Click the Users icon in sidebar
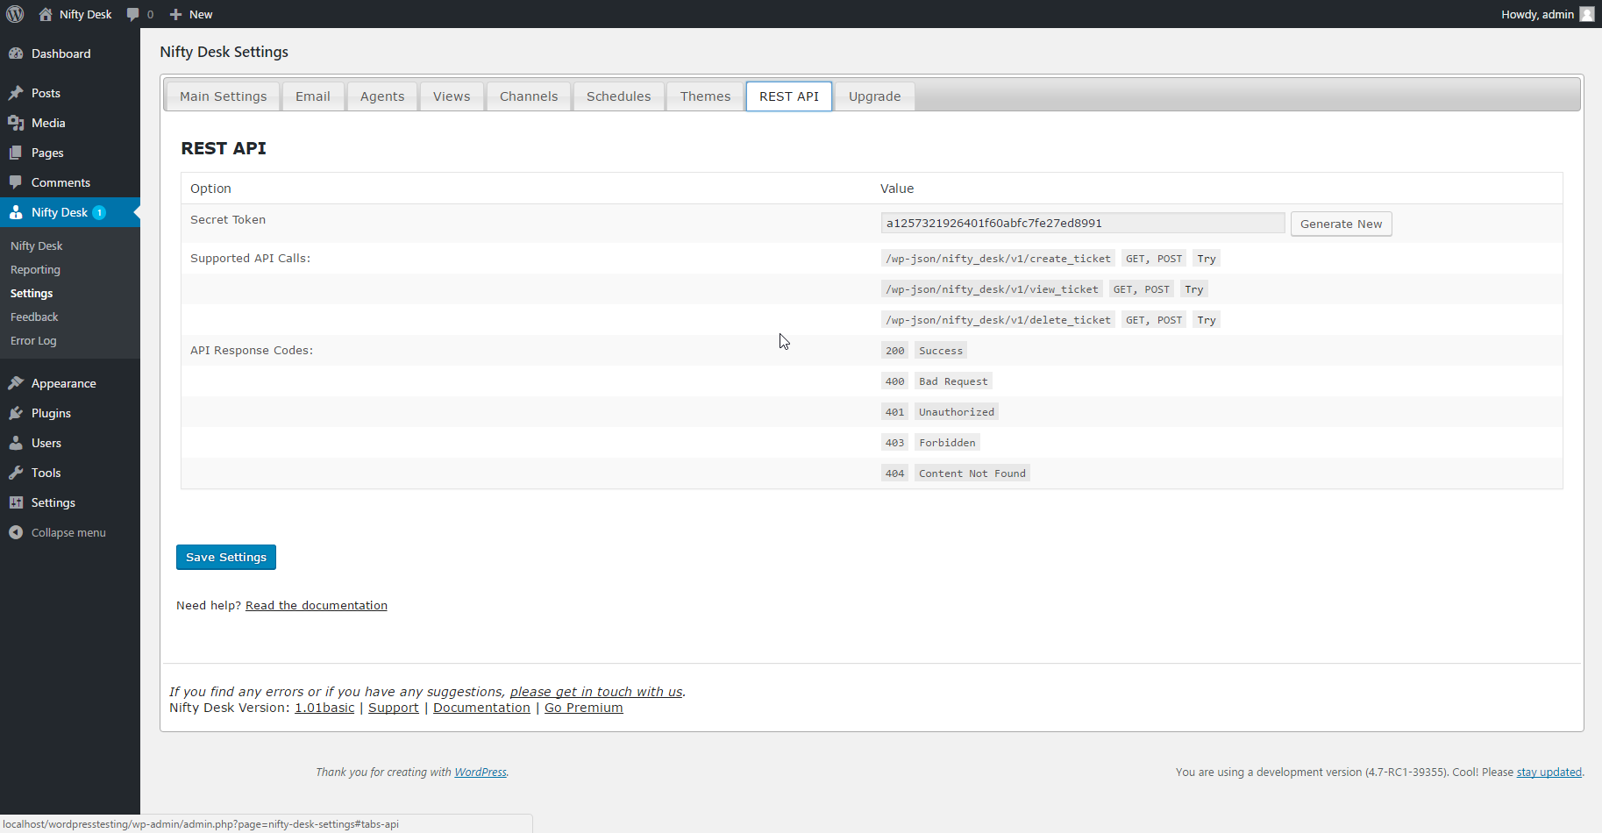Image resolution: width=1602 pixels, height=833 pixels. tap(16, 443)
